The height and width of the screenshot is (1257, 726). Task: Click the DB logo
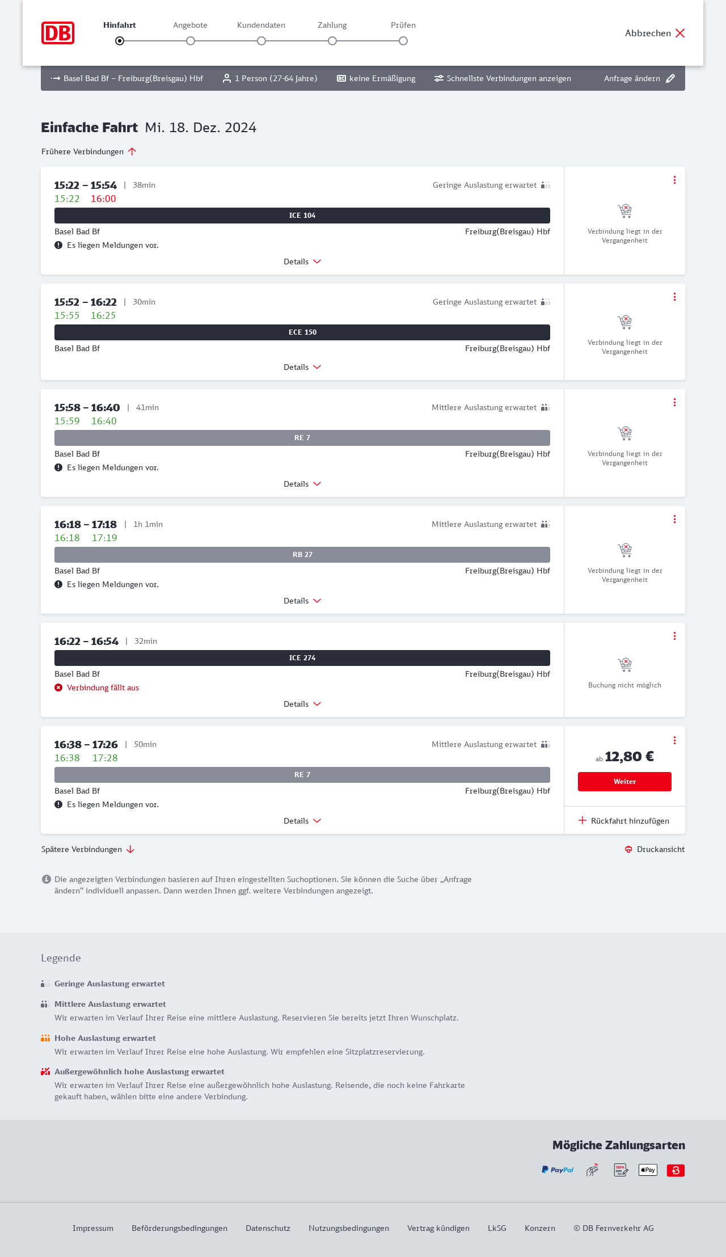pos(58,33)
